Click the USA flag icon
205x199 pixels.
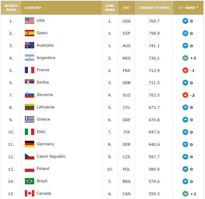coord(29,21)
